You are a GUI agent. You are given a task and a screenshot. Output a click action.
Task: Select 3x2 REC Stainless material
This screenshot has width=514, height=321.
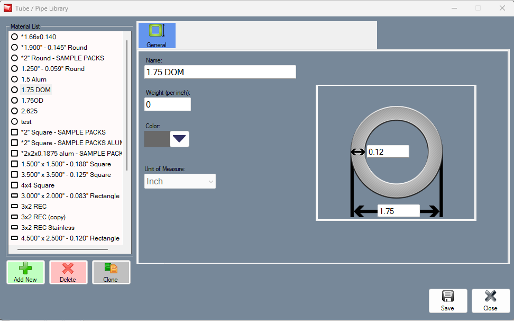click(48, 227)
